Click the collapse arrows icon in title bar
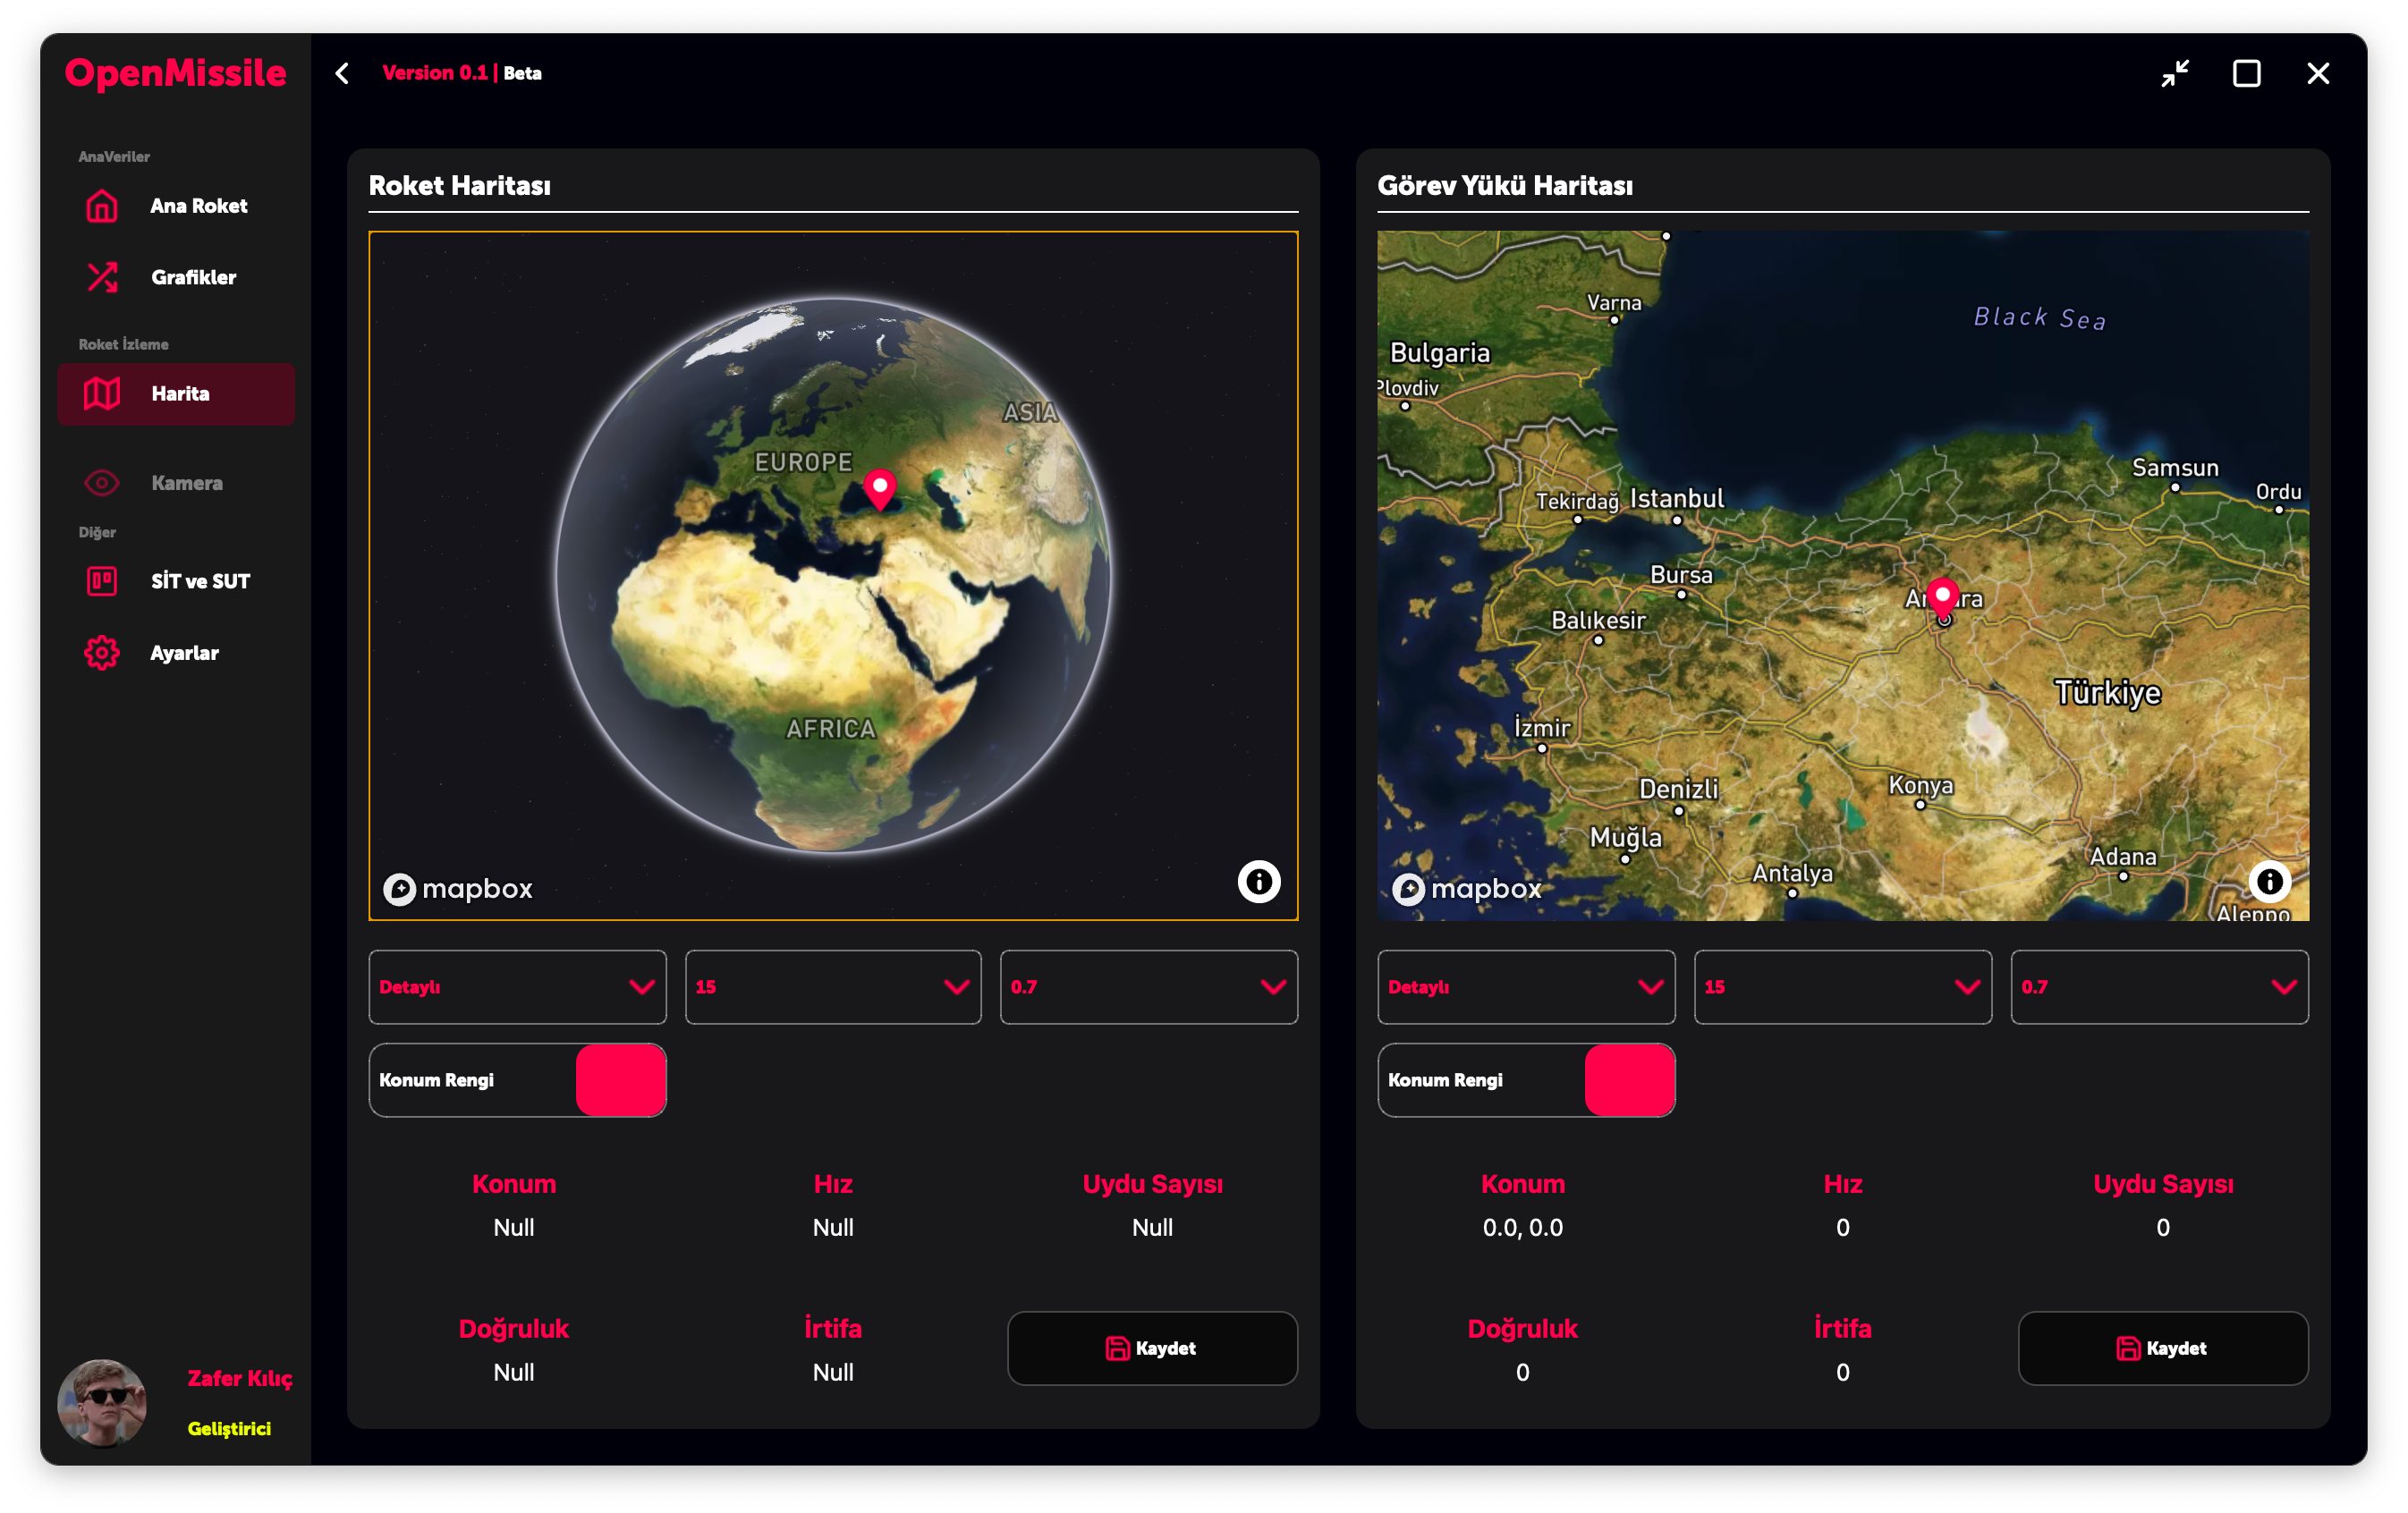The height and width of the screenshot is (1513, 2408). click(2175, 73)
